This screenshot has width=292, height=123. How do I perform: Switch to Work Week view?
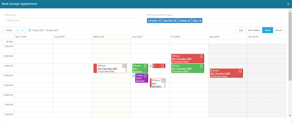[x=254, y=30]
